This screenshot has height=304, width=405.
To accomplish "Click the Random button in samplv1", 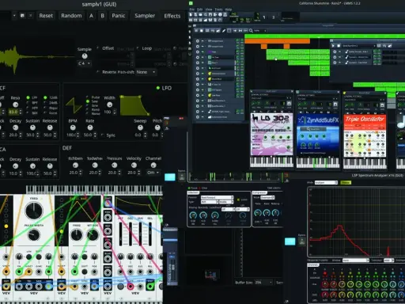I will [x=71, y=16].
